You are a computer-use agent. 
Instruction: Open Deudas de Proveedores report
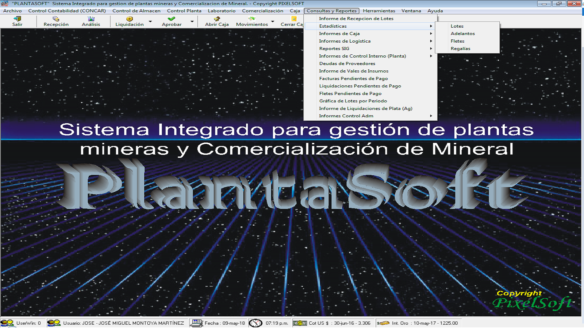pos(347,63)
